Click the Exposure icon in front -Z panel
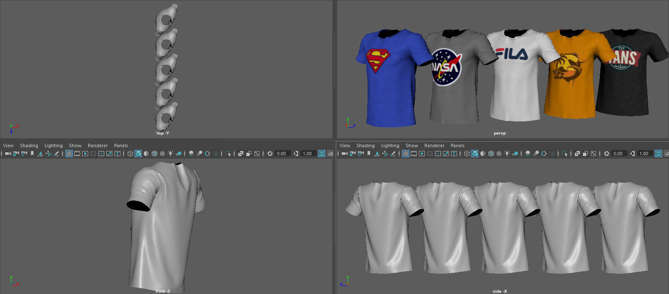Image resolution: width=669 pixels, height=294 pixels. pos(270,154)
